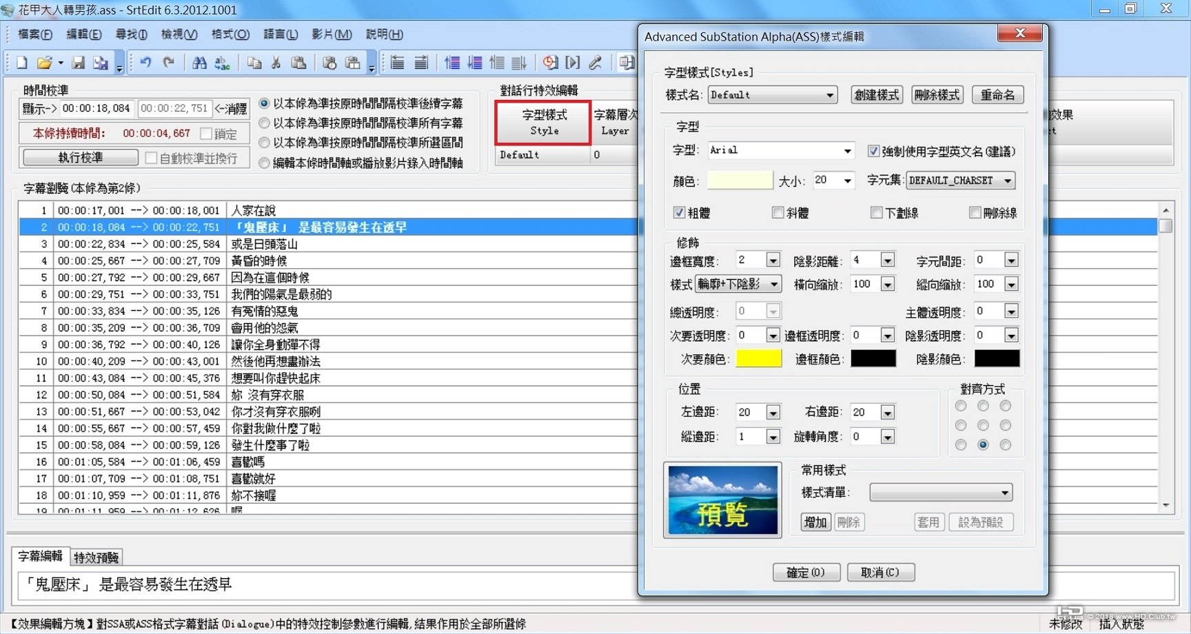Open the 邊框寬度 dropdown

point(773,260)
